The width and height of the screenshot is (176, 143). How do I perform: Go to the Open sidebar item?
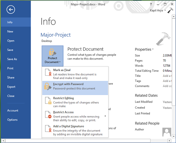[16, 41]
